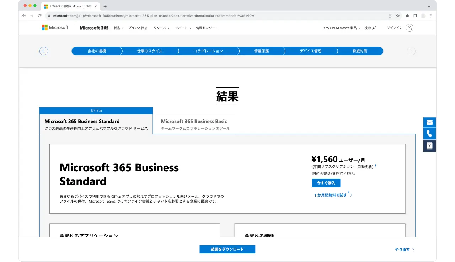Go to previous step with left arrow circle
455x262 pixels.
click(x=44, y=51)
